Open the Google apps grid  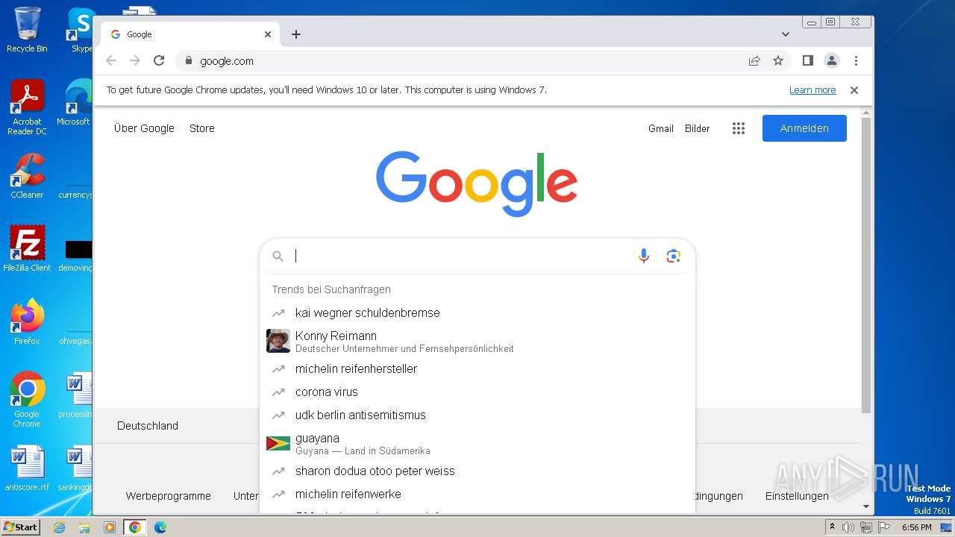(739, 128)
